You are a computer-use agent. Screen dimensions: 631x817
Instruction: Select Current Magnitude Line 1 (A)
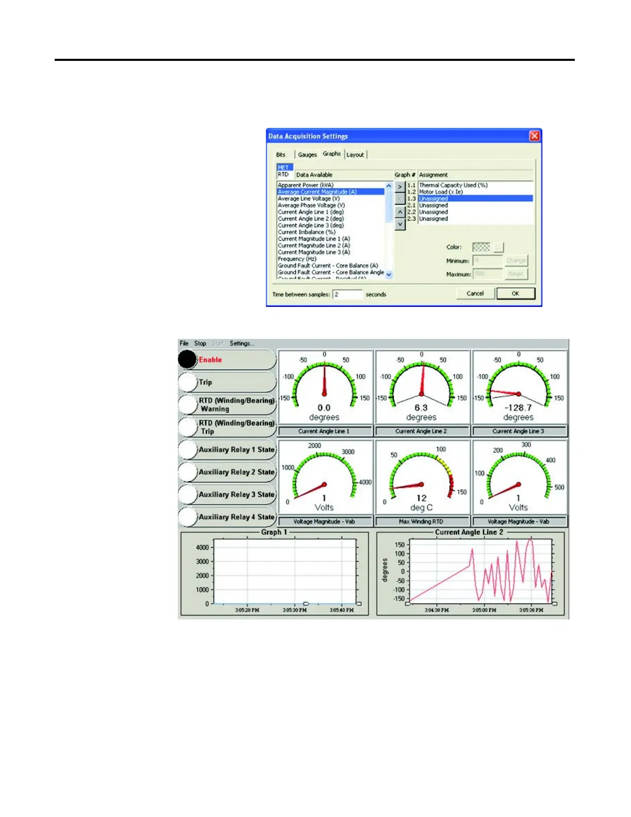331,239
